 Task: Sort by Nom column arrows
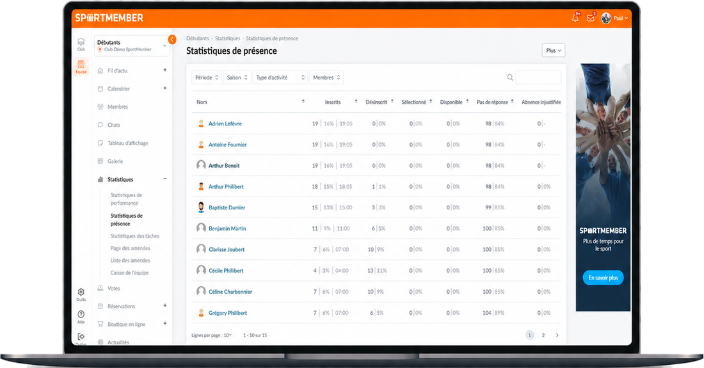[x=303, y=102]
